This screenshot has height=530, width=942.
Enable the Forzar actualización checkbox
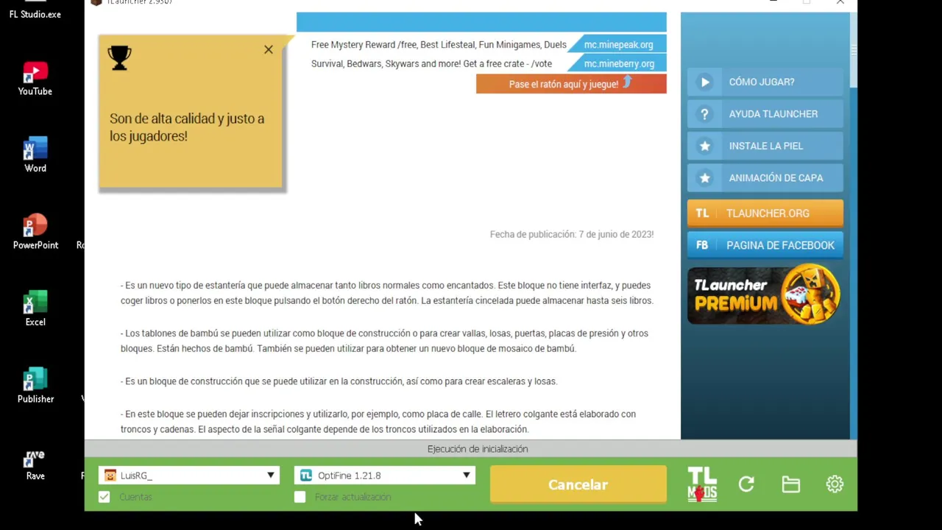pos(300,497)
